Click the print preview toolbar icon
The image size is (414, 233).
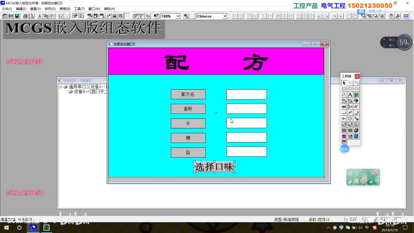31,16
